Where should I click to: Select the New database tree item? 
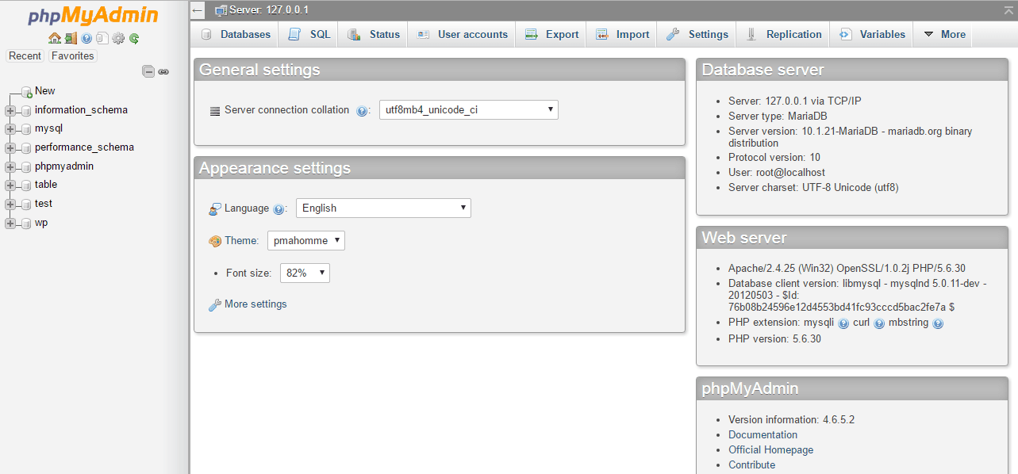45,91
